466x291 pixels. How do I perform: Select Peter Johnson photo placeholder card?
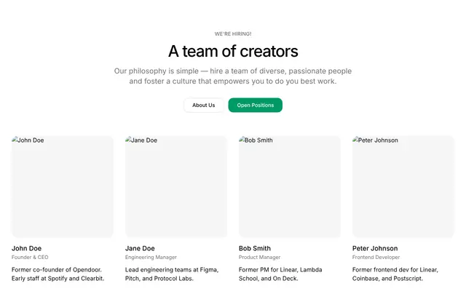tap(403, 187)
